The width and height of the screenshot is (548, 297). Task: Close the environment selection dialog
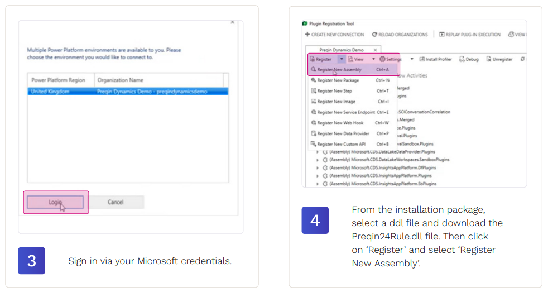pos(232,22)
